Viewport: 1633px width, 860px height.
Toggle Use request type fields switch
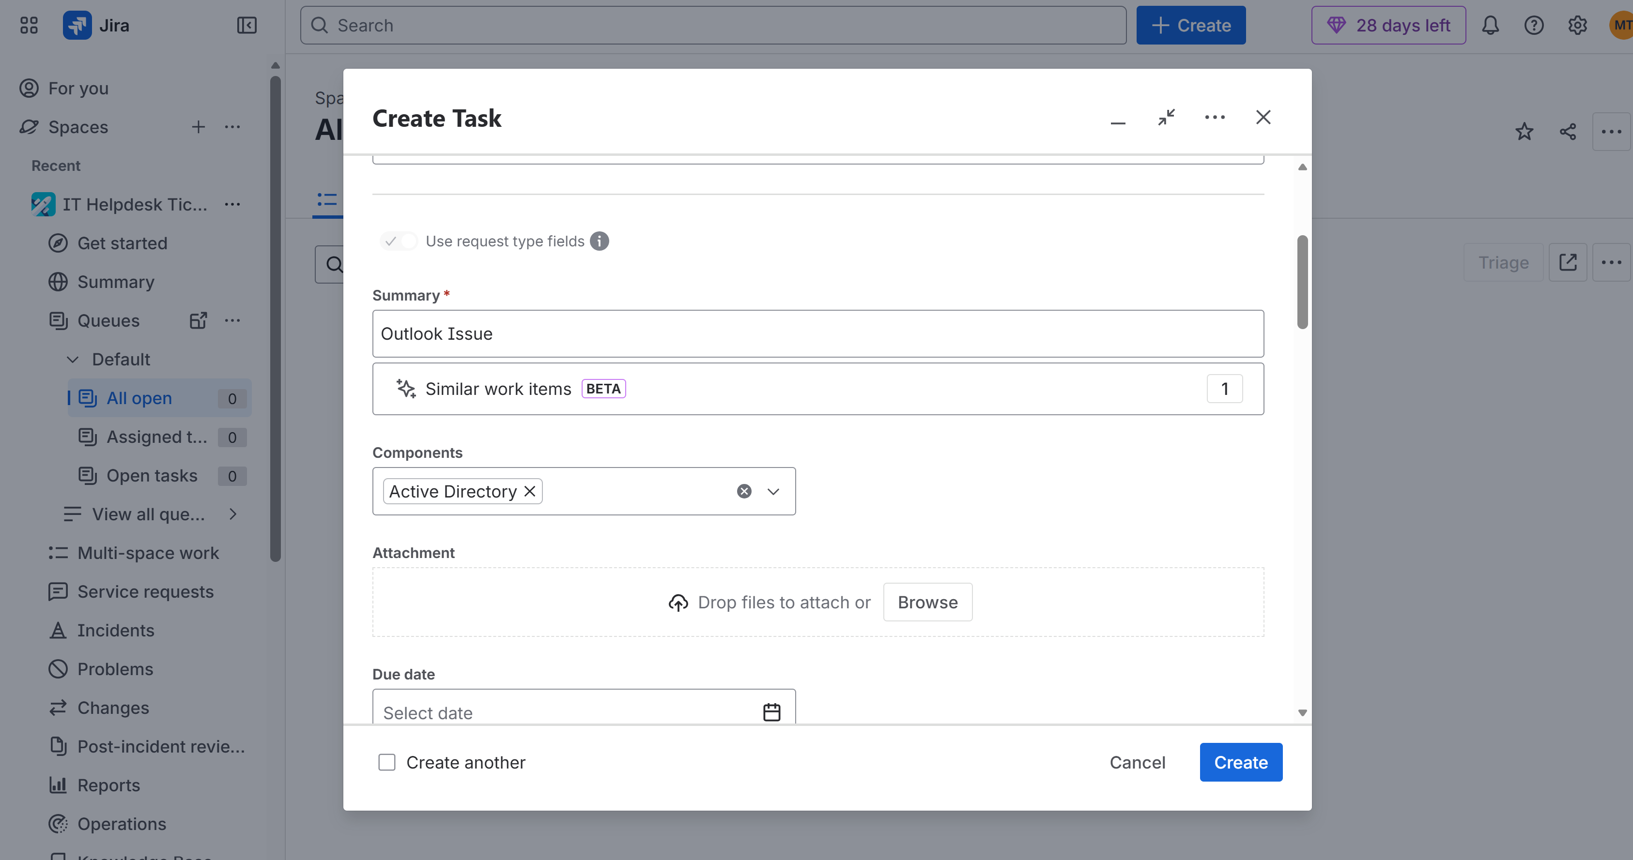click(x=399, y=241)
